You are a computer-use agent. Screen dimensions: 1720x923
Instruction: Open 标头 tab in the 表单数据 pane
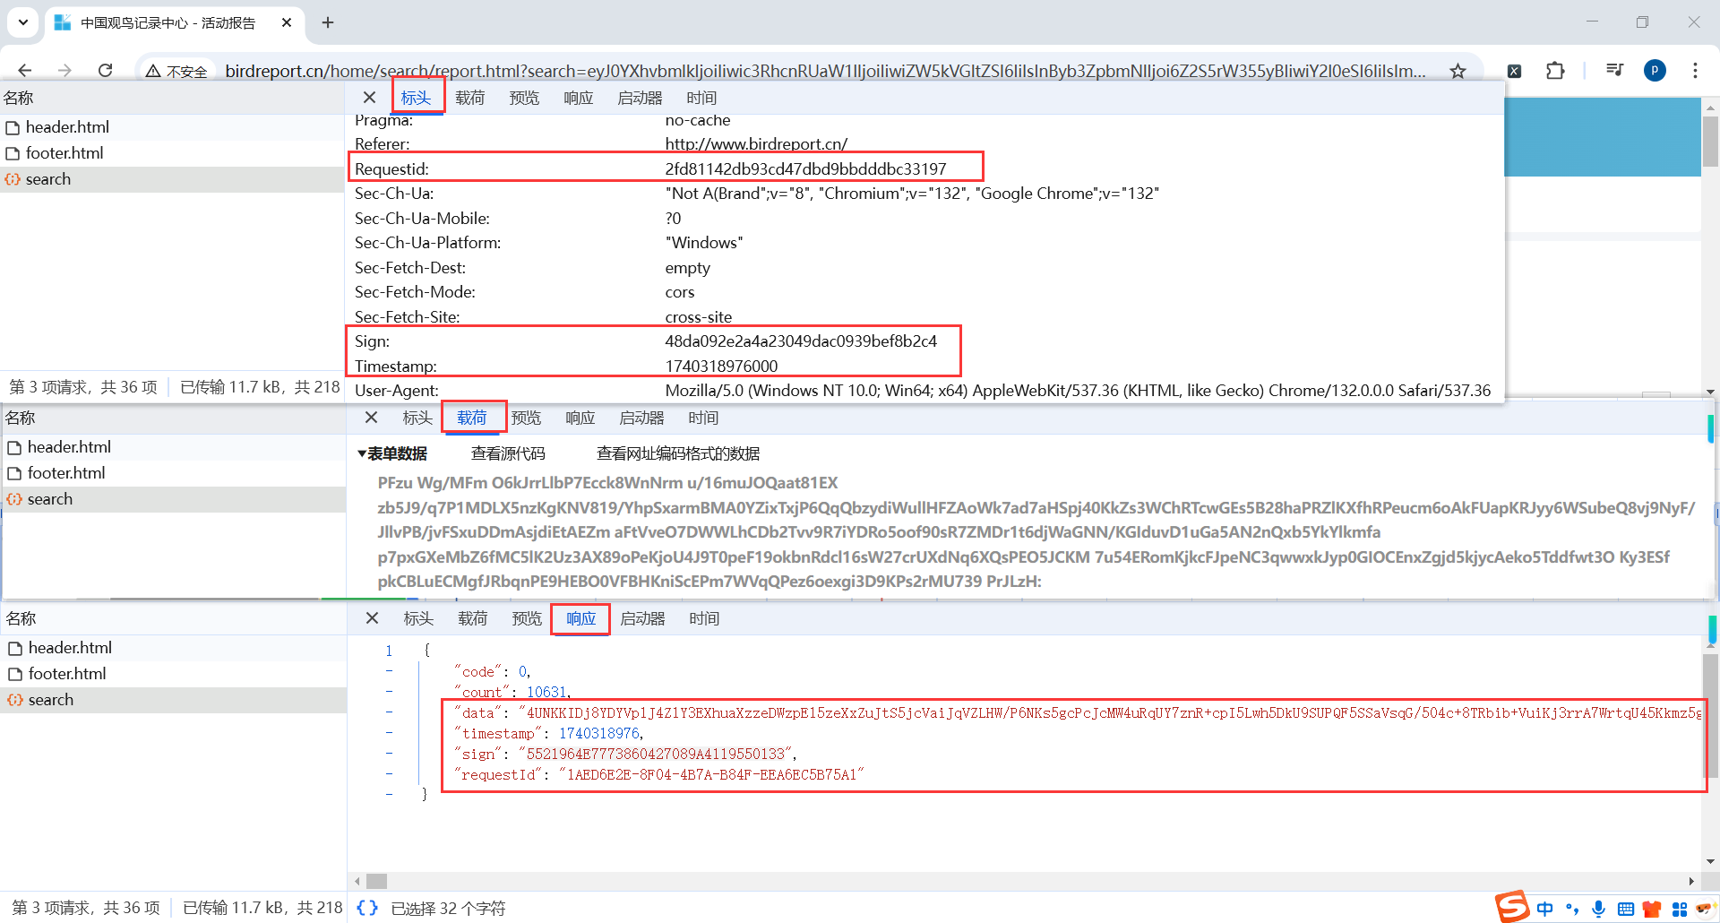pos(417,418)
